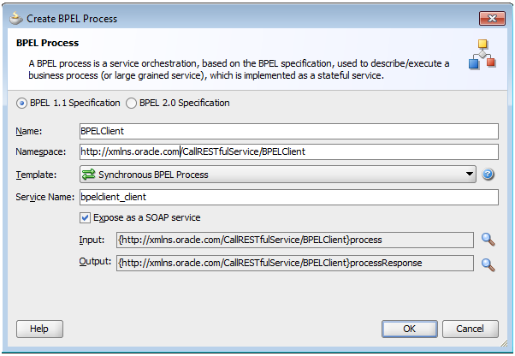The image size is (515, 356).
Task: Open Help for this dialog
Action: (39, 329)
